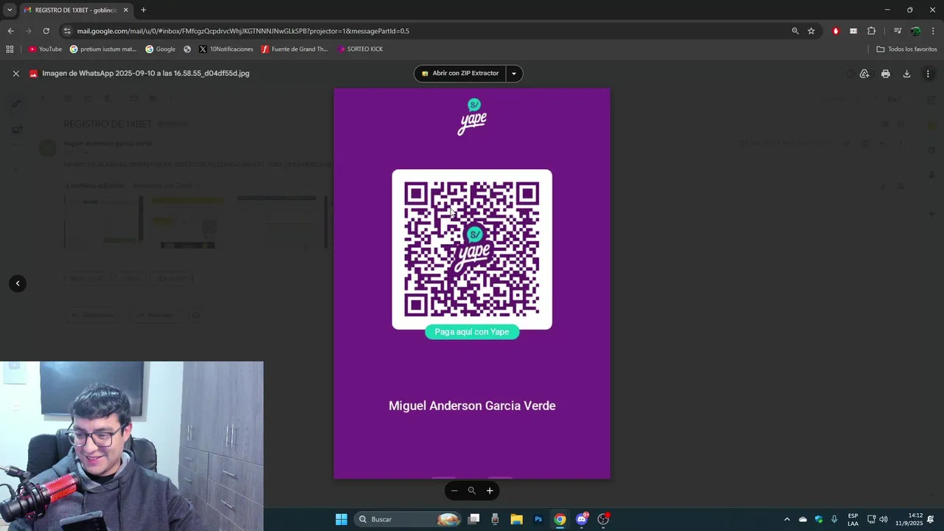This screenshot has height=531, width=944.
Task: Open with ZIP Extractor button
Action: point(460,74)
